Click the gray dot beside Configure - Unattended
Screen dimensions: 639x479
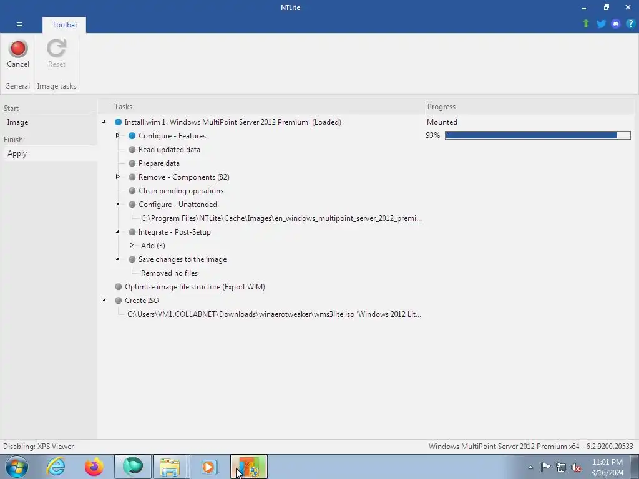tap(132, 205)
